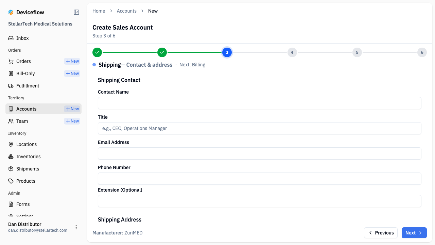Select the Inbox icon in the sidebar
The width and height of the screenshot is (435, 245).
tap(11, 38)
